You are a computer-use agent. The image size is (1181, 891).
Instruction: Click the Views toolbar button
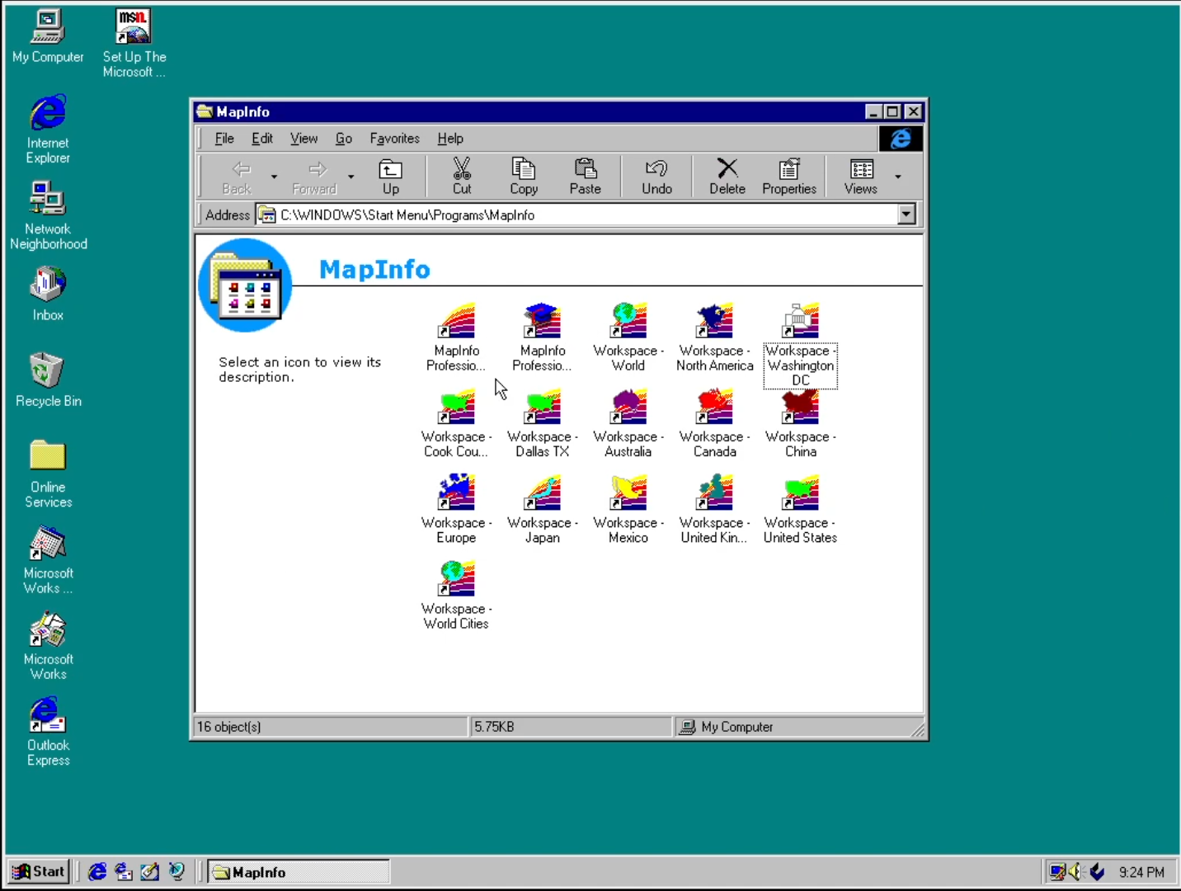861,177
